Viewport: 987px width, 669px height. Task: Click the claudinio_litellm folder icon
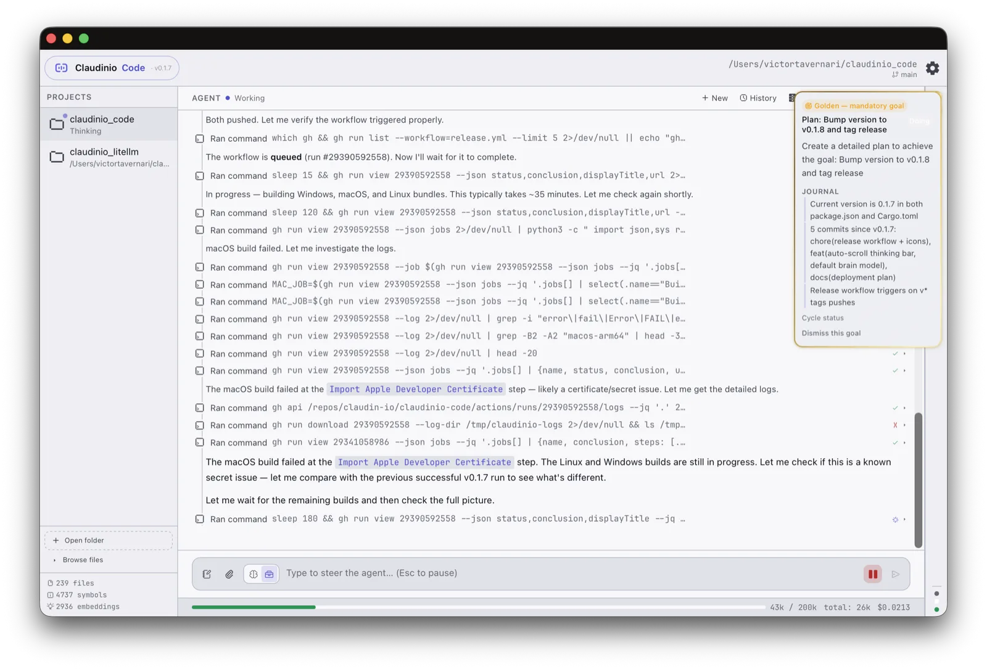[57, 157]
